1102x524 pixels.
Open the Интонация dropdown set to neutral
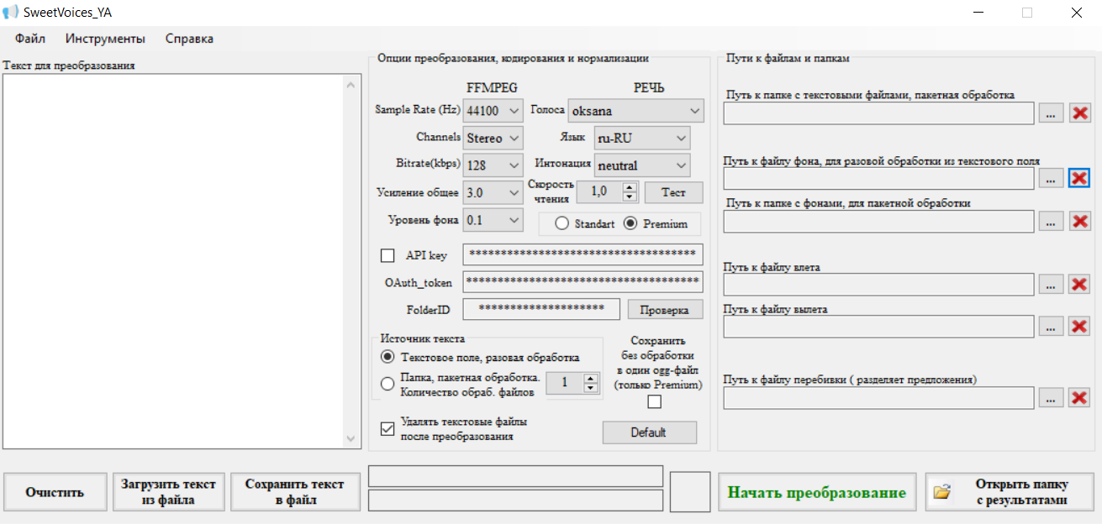642,165
